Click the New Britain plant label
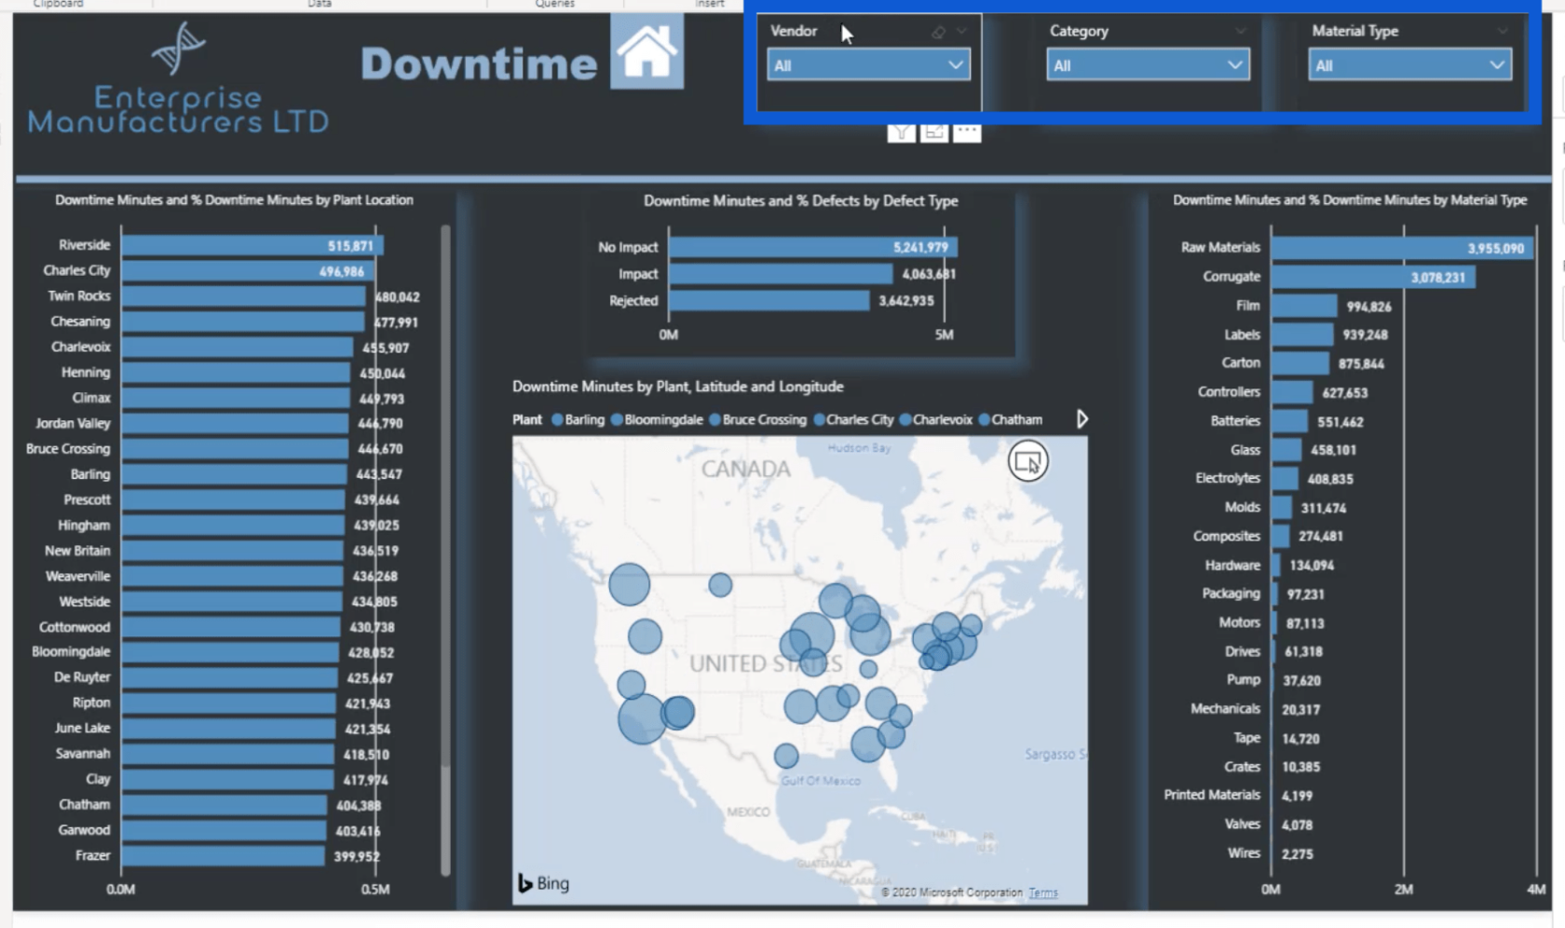 (x=77, y=551)
